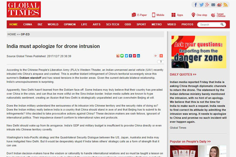Open the VIDEO menu item
This screenshot has height=157, width=236.
tap(171, 24)
